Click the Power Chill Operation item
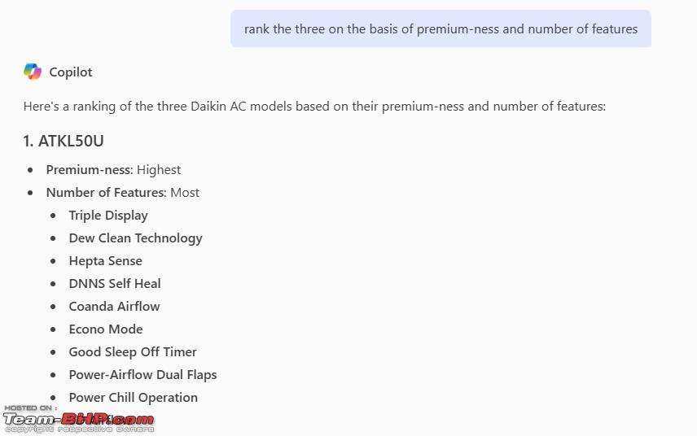This screenshot has height=436, width=697. tap(134, 398)
